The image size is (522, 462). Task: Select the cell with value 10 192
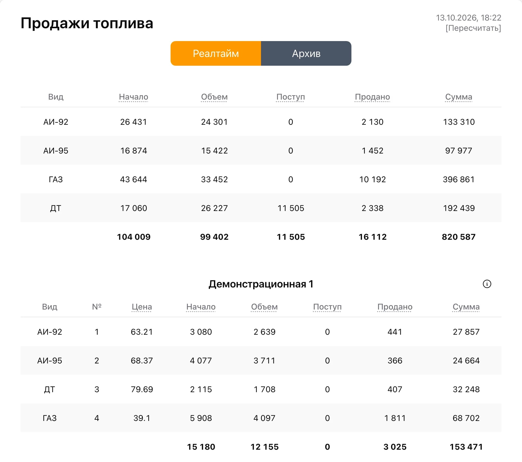372,179
